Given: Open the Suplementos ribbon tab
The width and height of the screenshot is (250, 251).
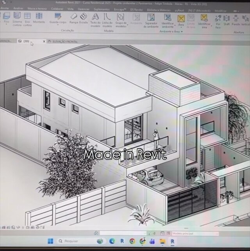Looking at the screenshot, I should click(102, 9).
